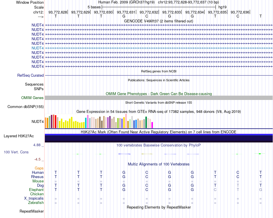Click the Sequences label under Publications

tap(34, 84)
